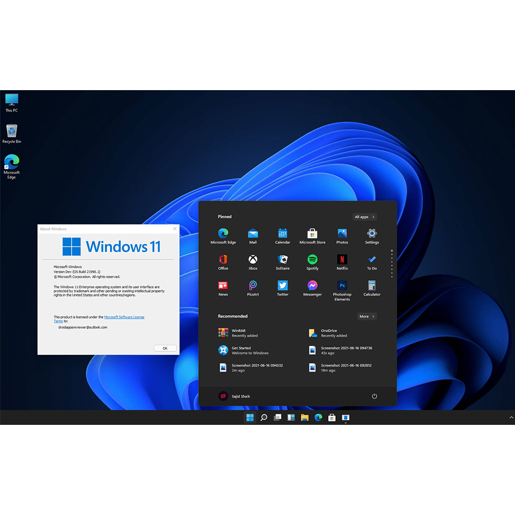
Task: Open the Microsoft Software License Terms link
Action: coord(124,317)
